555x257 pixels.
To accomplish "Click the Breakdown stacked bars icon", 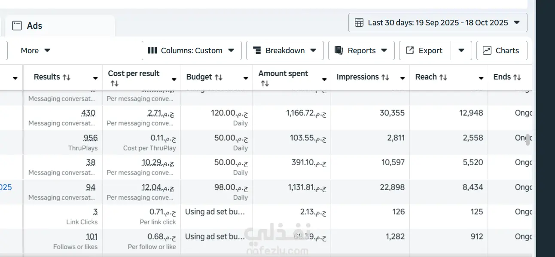I will point(257,50).
